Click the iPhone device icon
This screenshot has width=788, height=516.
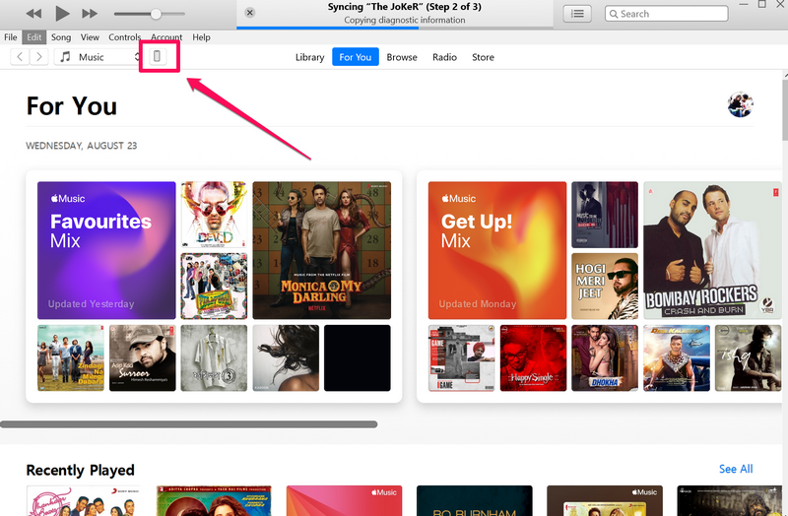pos(157,57)
